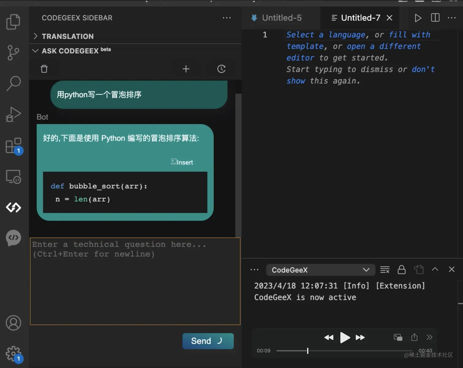This screenshot has height=368, width=463.
Task: Open the Search view in the activity bar
Action: 13,83
